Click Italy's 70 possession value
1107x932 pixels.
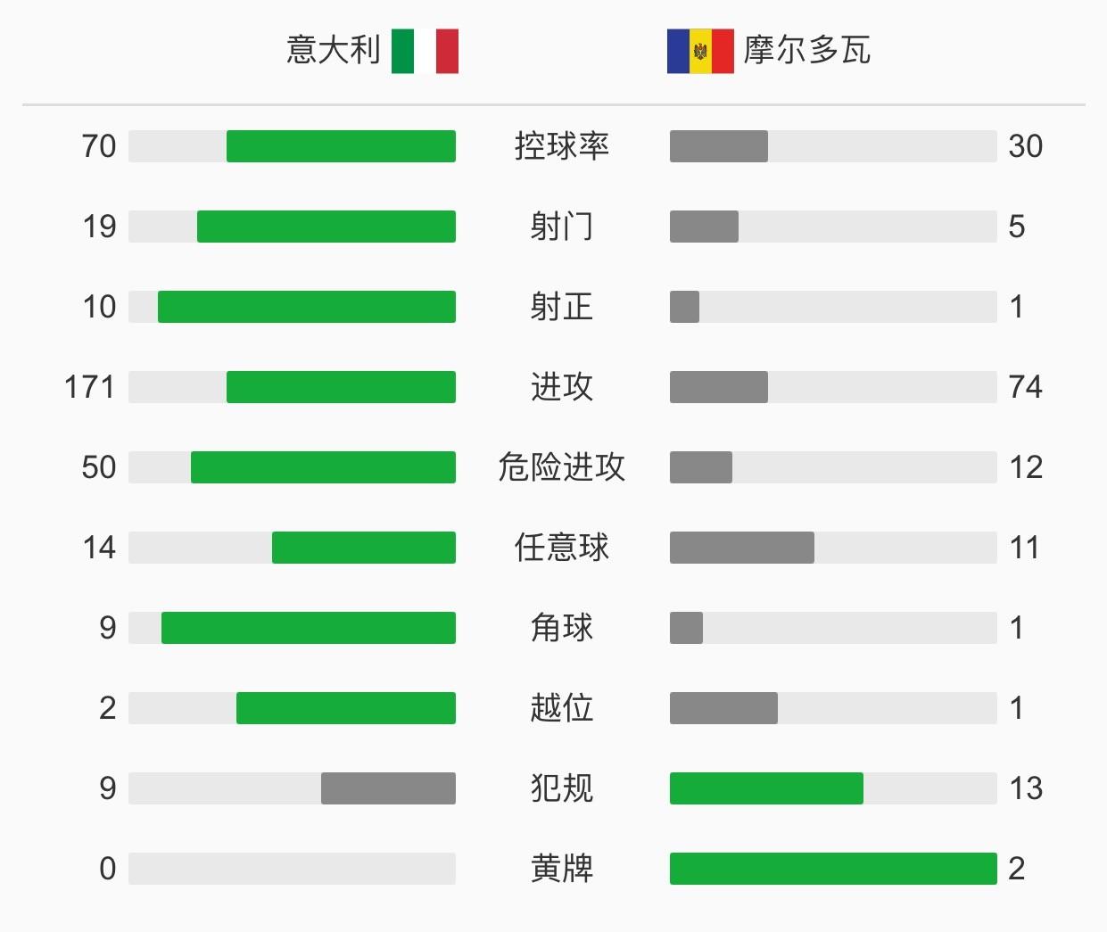99,146
